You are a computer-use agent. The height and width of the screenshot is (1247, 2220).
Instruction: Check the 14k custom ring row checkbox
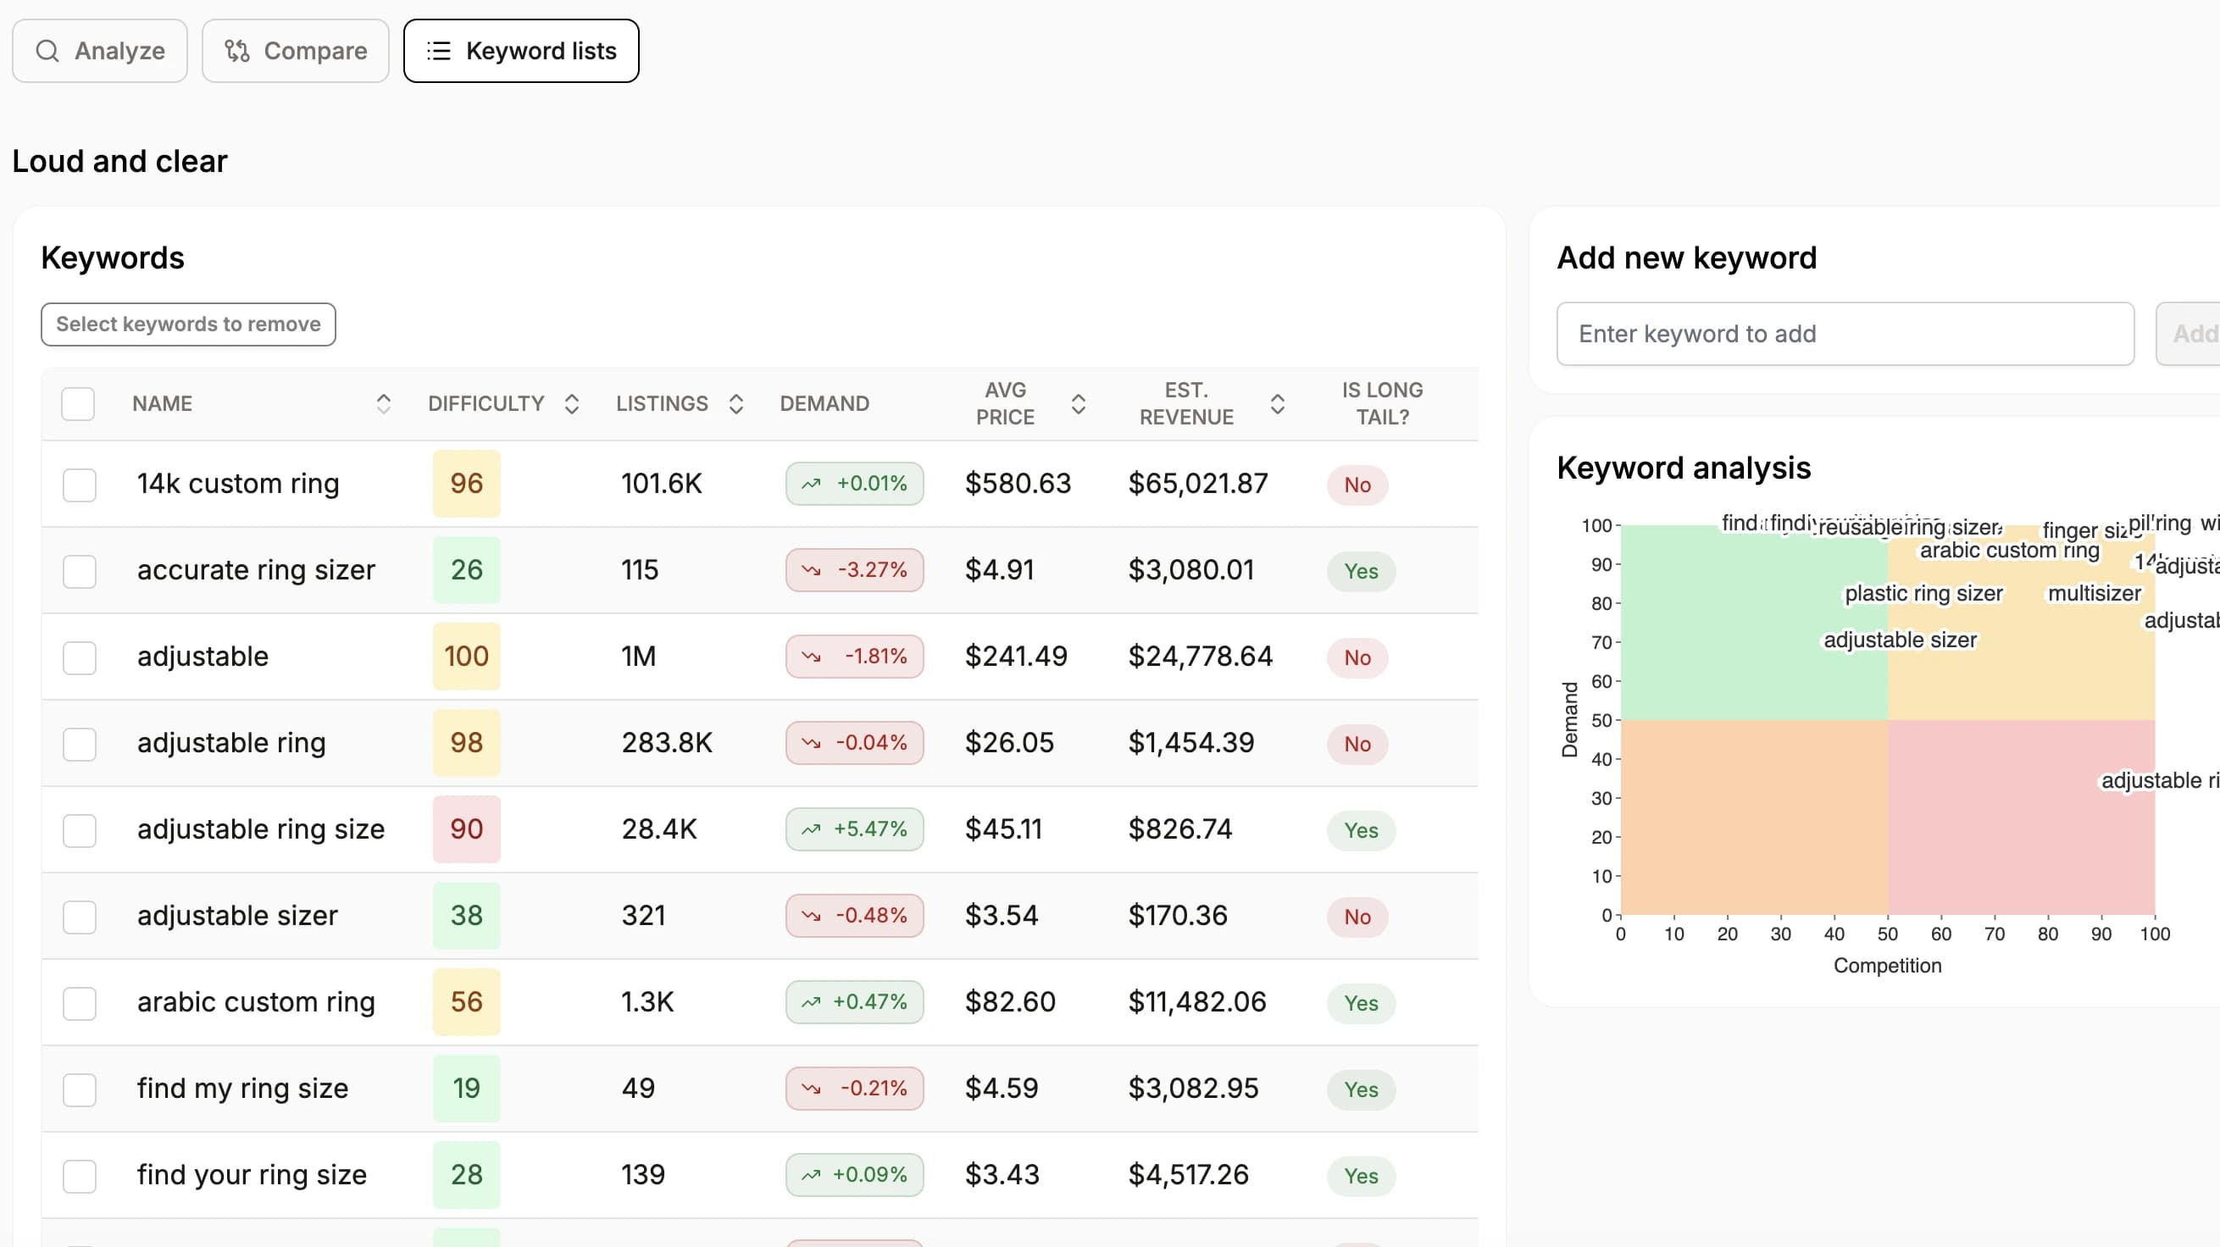point(80,485)
